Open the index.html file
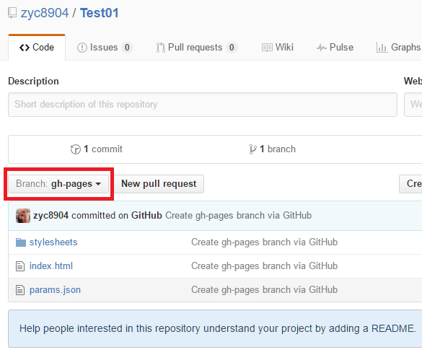This screenshot has width=422, height=355. pyautogui.click(x=51, y=266)
